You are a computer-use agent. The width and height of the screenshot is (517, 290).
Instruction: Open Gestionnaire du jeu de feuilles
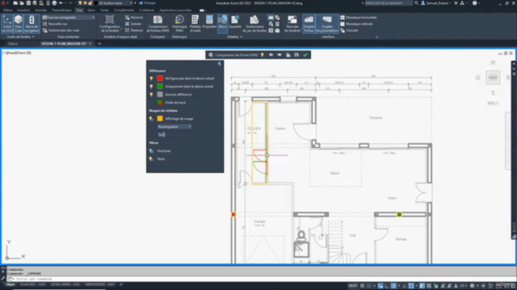coord(254,24)
